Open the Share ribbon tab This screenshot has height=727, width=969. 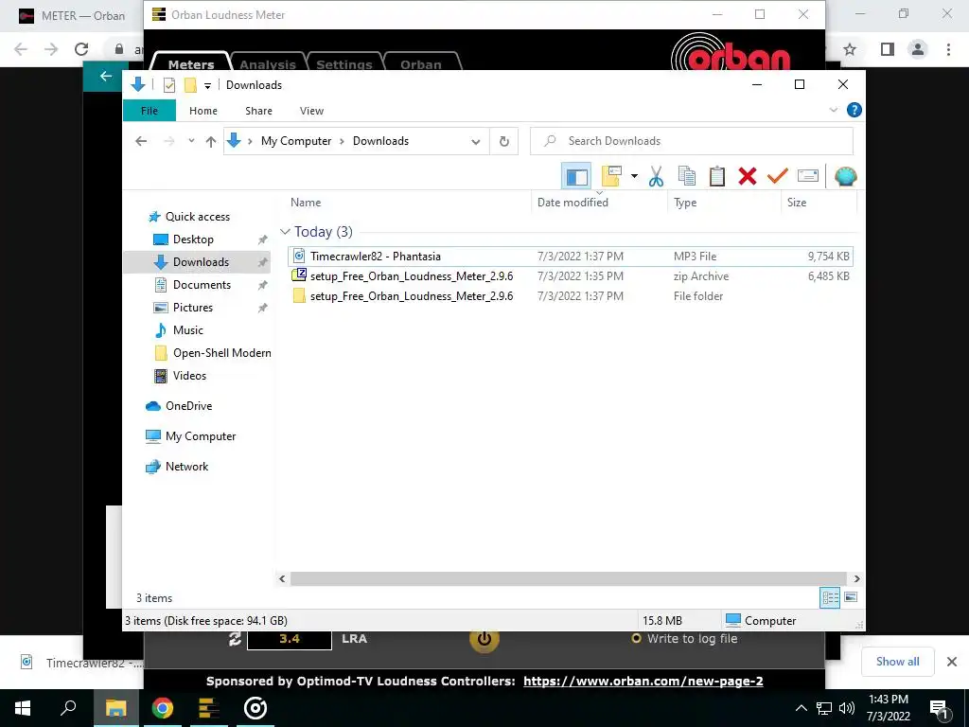258,111
